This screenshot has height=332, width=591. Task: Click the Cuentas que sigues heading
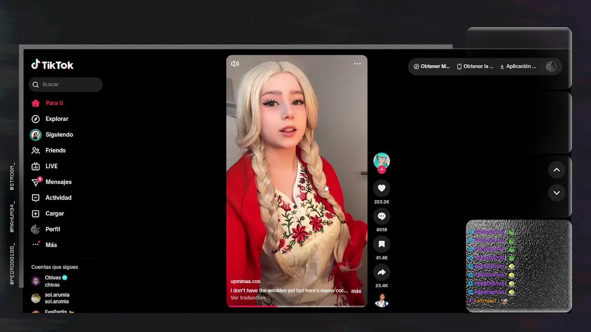coord(54,267)
